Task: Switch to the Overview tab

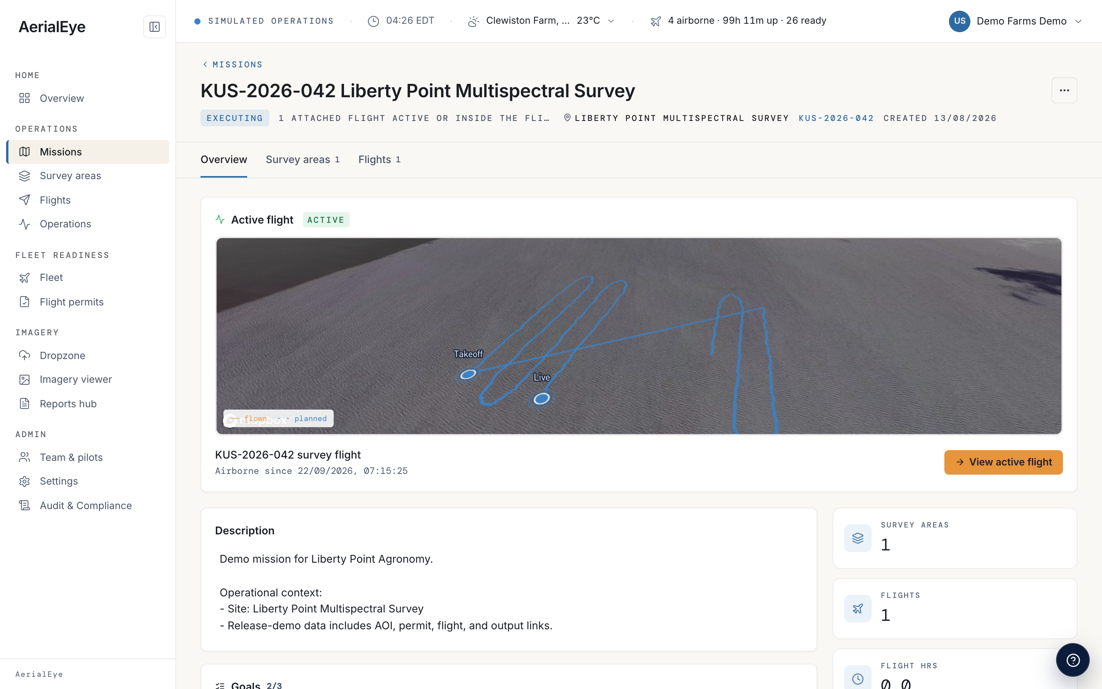Action: pos(223,160)
